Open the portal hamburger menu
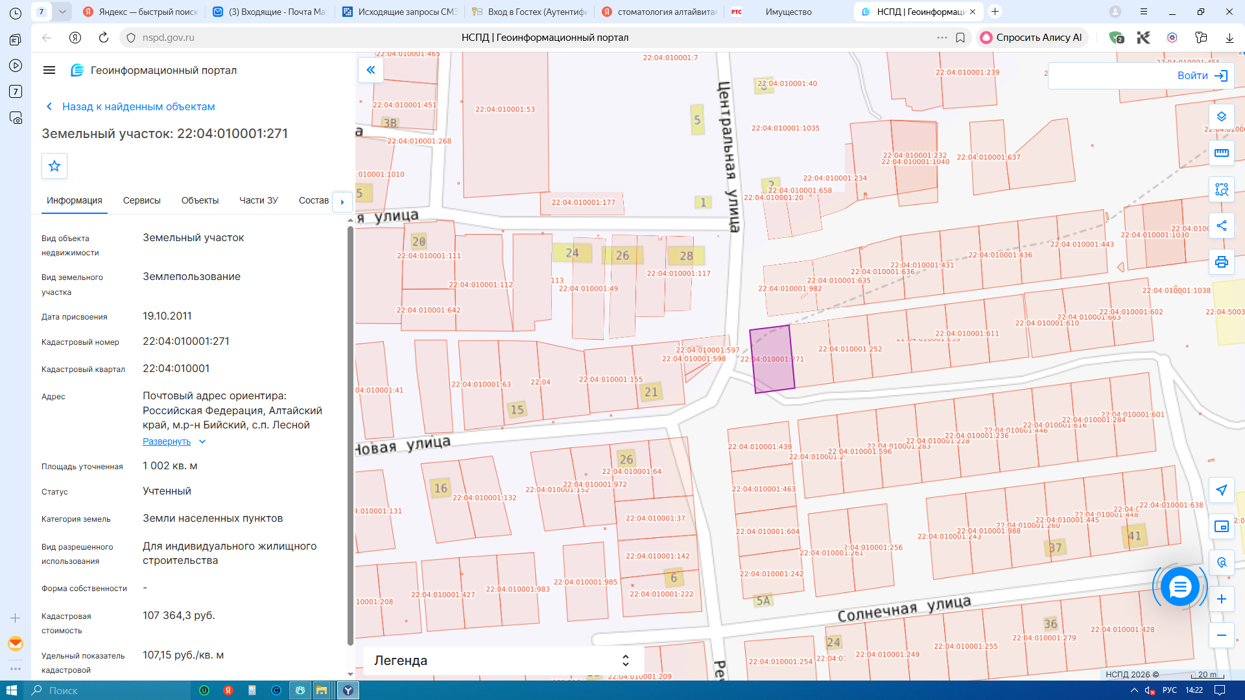 point(49,70)
